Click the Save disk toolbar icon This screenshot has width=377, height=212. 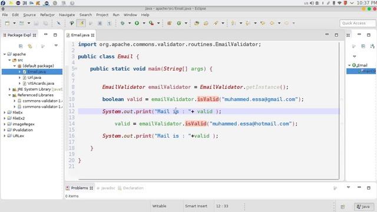[x=36, y=24]
